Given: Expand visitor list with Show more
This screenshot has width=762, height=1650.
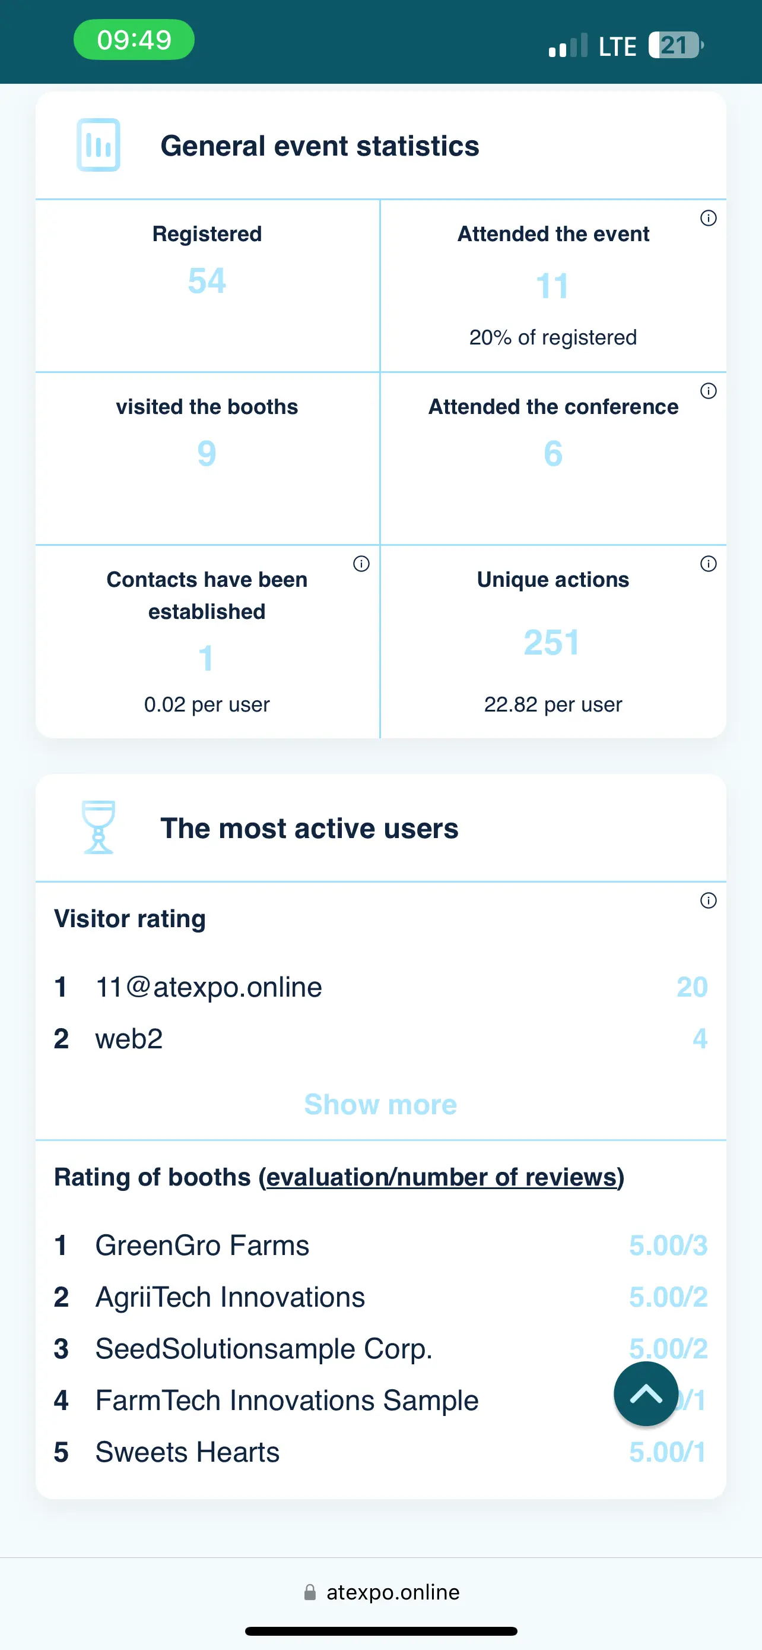Looking at the screenshot, I should click(x=380, y=1104).
